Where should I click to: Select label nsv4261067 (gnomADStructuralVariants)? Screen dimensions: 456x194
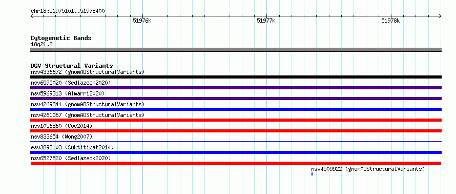click(88, 115)
